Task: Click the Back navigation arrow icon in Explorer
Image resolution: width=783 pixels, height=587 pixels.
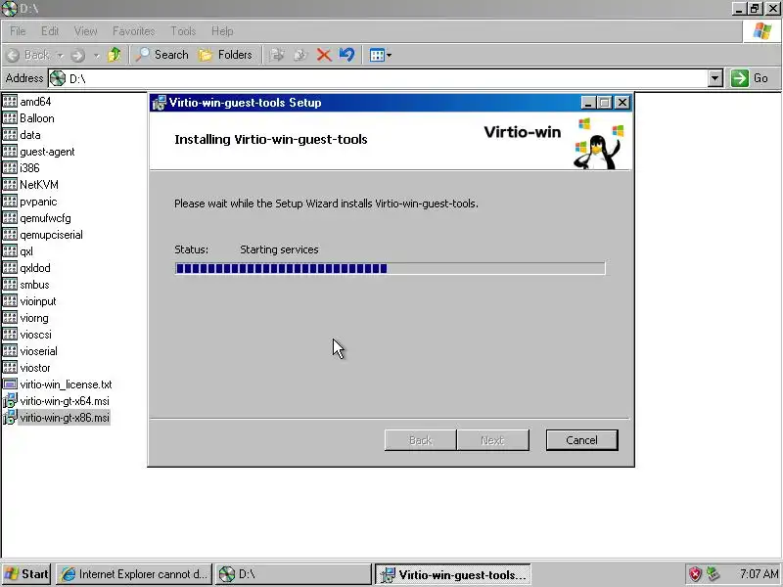Action: tap(14, 55)
